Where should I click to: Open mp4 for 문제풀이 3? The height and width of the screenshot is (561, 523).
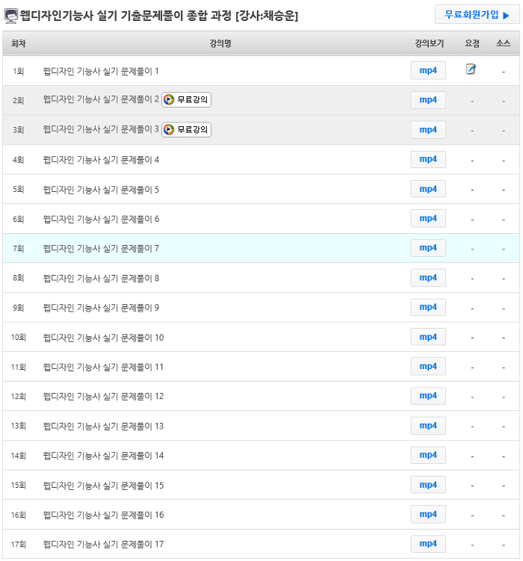428,130
